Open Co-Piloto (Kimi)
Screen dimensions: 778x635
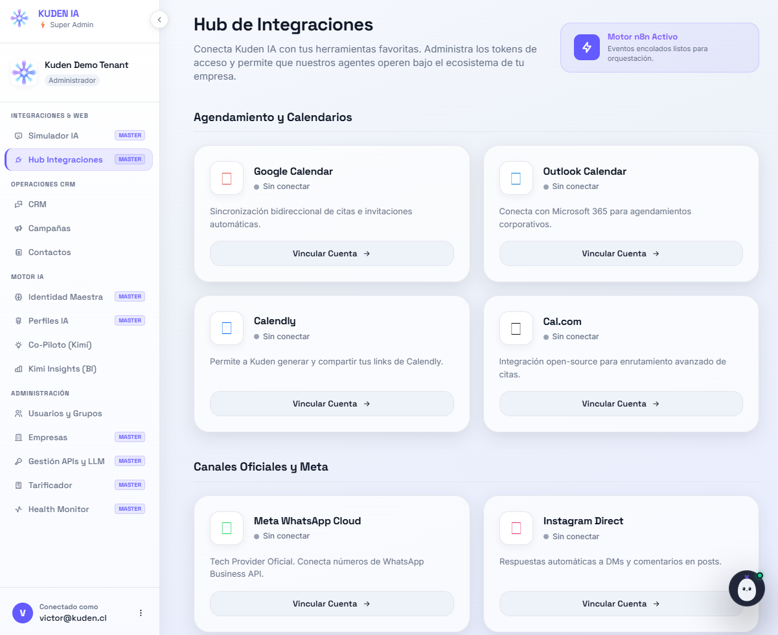pyautogui.click(x=78, y=345)
